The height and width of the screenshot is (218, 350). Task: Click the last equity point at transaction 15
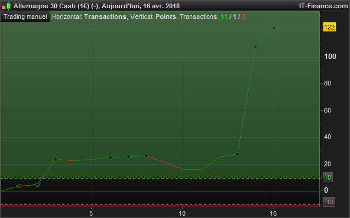click(x=274, y=28)
